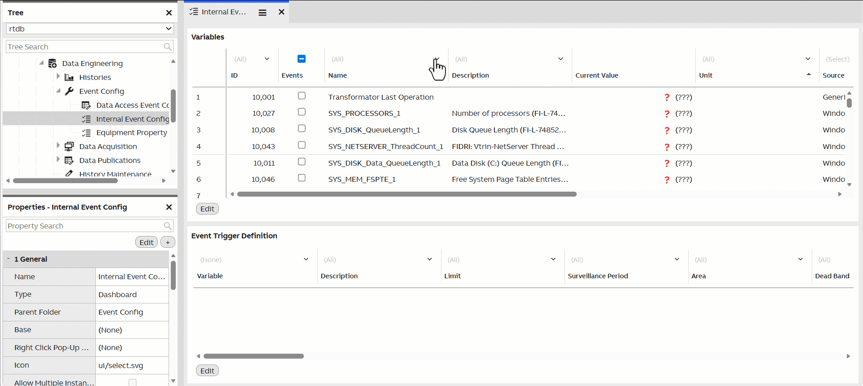Click Edit button under Variables table
863x386 pixels.
pyautogui.click(x=207, y=209)
